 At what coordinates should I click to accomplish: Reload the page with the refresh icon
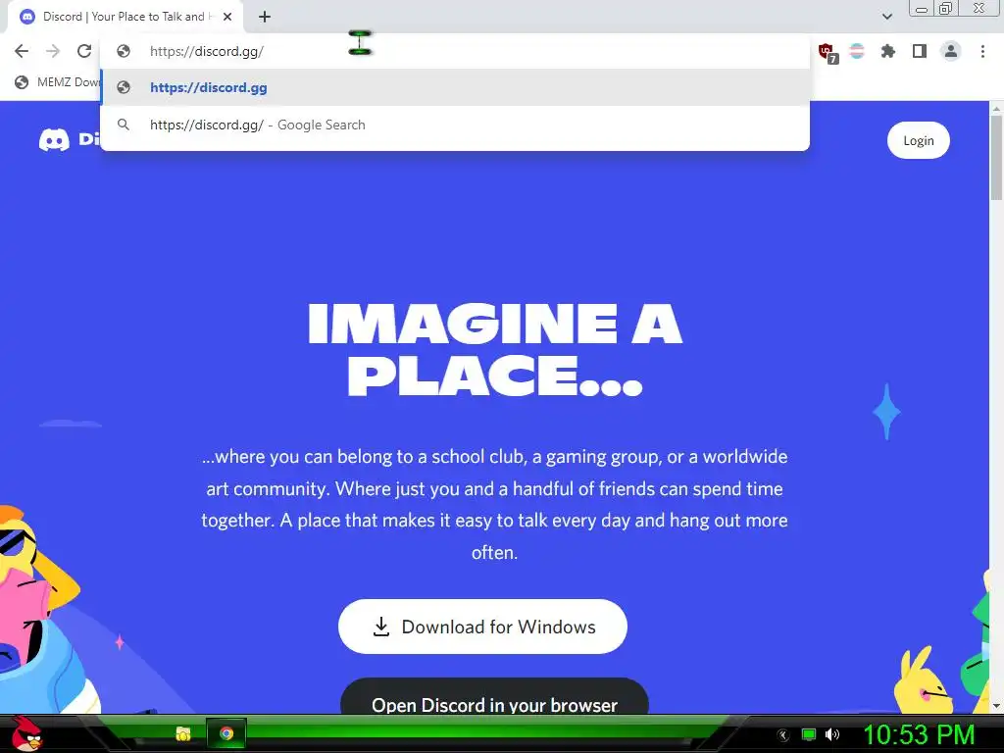coord(84,51)
